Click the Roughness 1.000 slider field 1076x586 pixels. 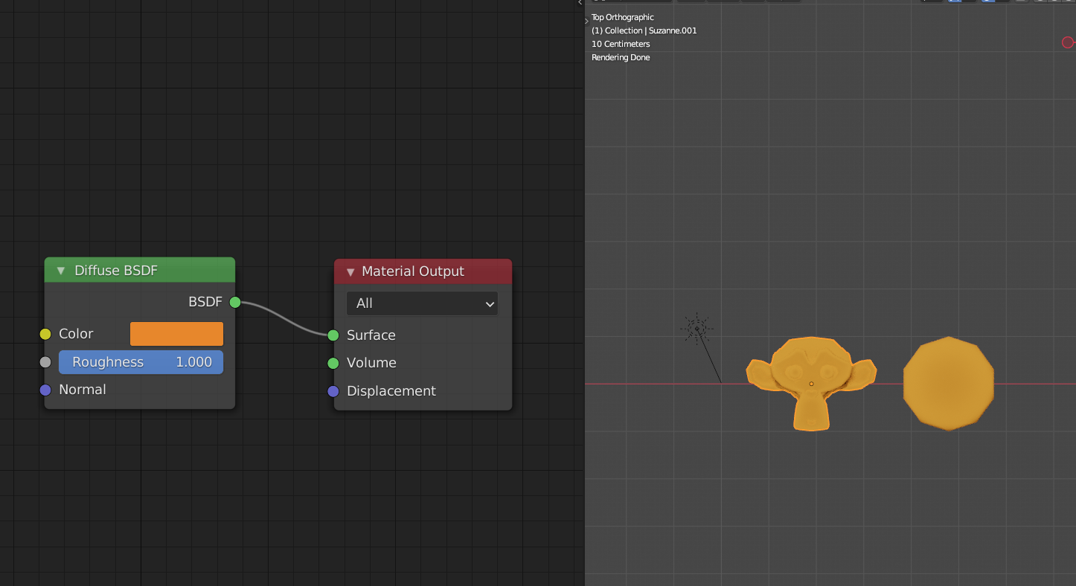click(x=141, y=362)
